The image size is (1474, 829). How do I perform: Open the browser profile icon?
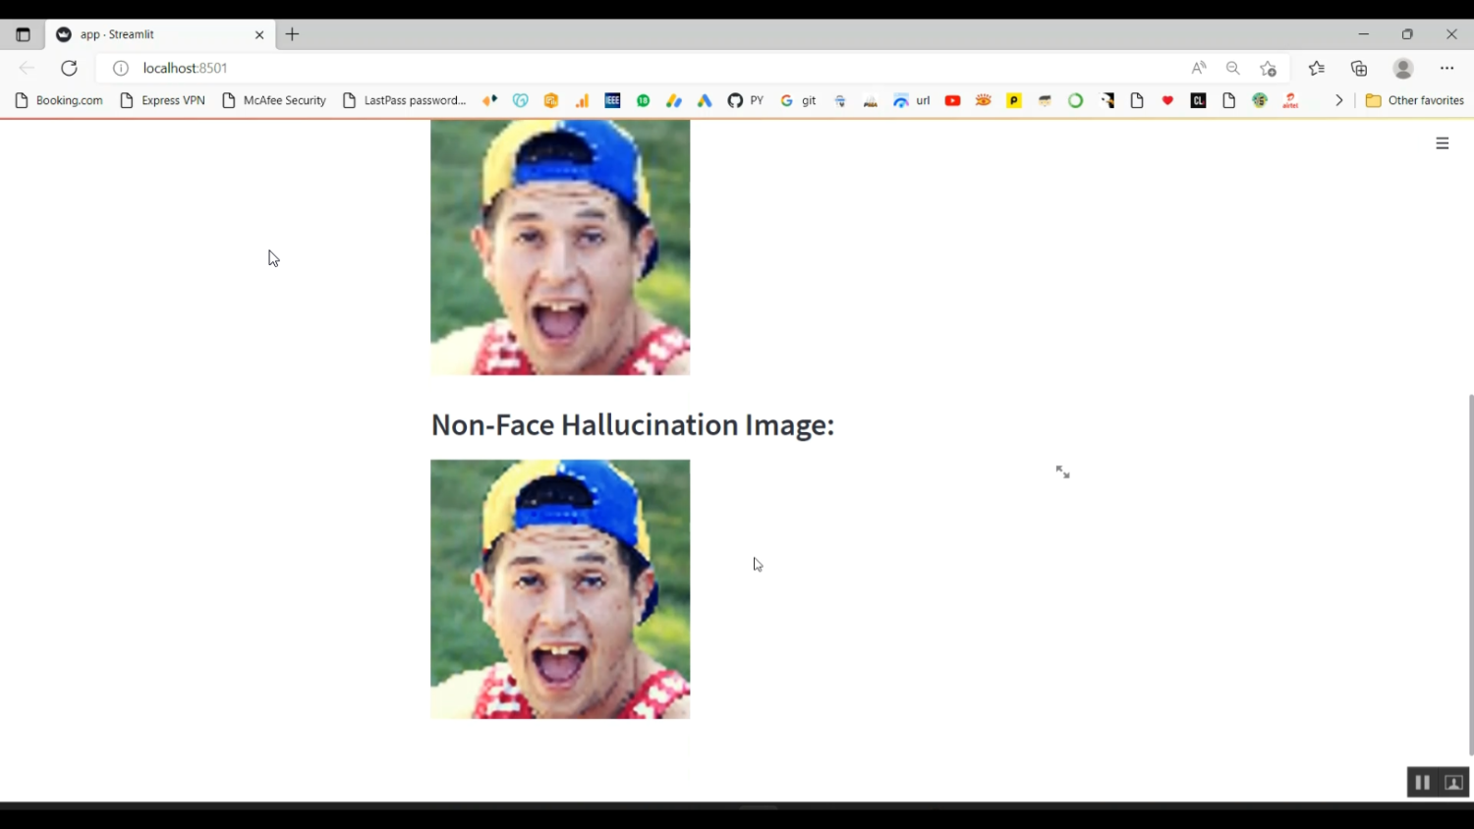(1402, 68)
